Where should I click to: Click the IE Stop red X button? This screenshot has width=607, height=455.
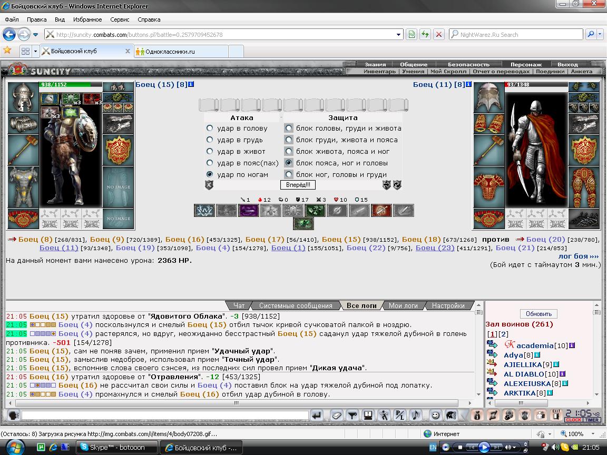coord(438,34)
